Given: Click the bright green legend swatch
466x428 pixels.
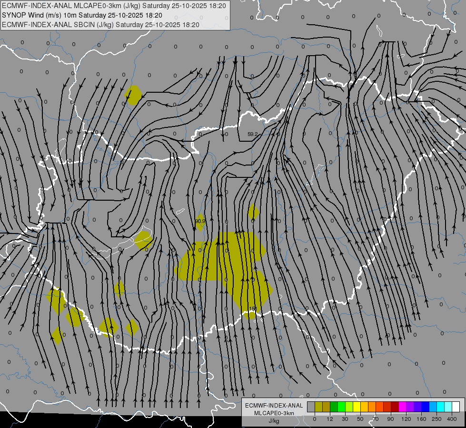Looking at the screenshot, I should pyautogui.click(x=342, y=407).
